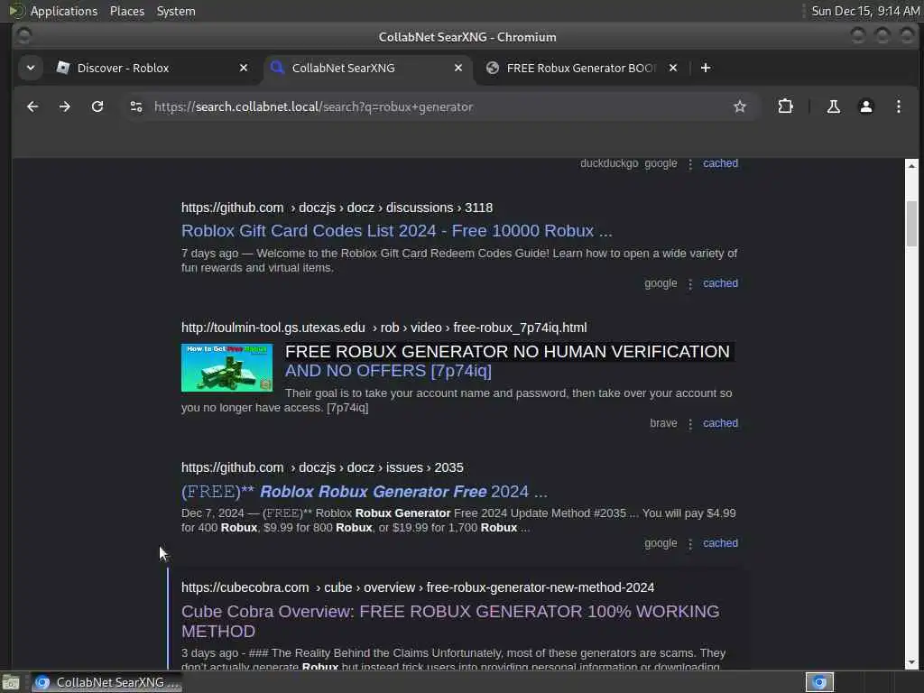Click the github.com issues 2035 URL text
Image resolution: width=924 pixels, height=693 pixels.
tap(322, 468)
